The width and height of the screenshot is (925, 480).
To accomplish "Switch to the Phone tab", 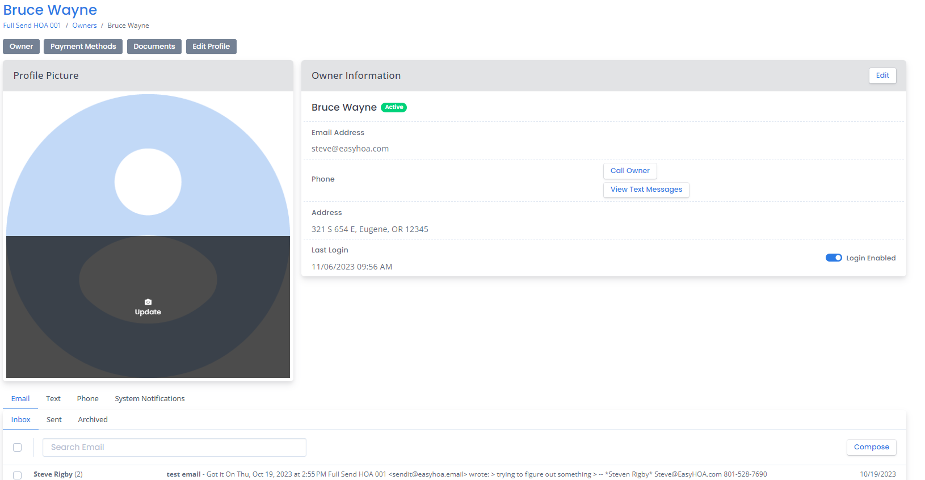I will click(x=88, y=399).
